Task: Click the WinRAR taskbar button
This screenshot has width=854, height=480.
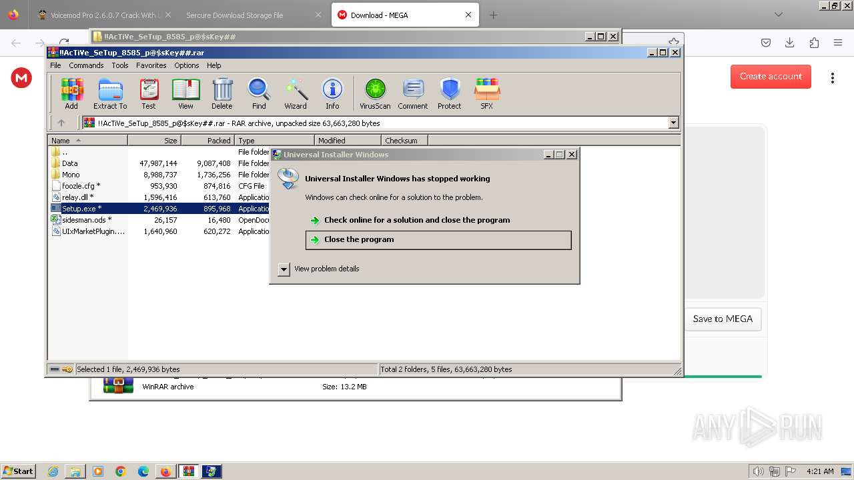Action: pos(189,471)
